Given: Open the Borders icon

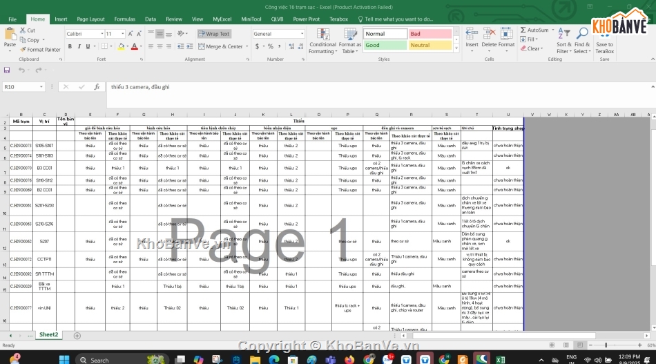Looking at the screenshot, I should (104, 46).
